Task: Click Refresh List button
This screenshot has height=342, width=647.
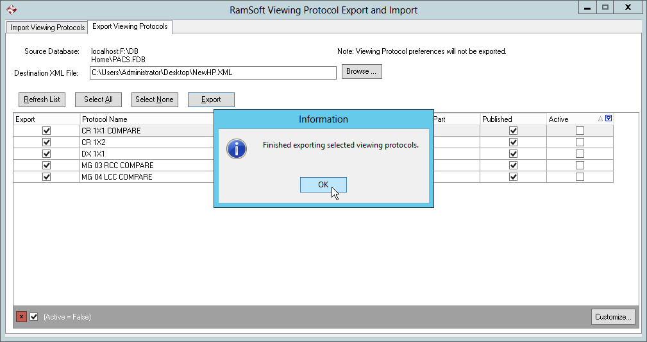Action: pyautogui.click(x=42, y=99)
